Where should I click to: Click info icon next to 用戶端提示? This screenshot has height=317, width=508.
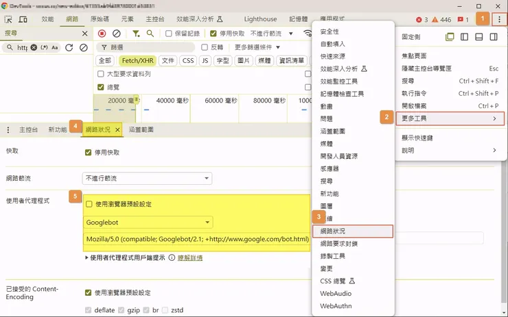coord(172,257)
